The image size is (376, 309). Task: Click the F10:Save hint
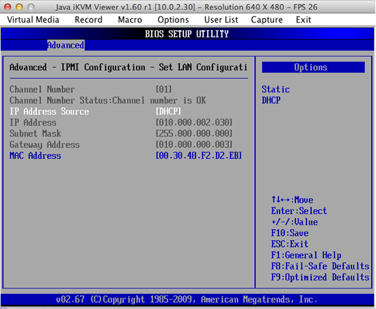[290, 233]
